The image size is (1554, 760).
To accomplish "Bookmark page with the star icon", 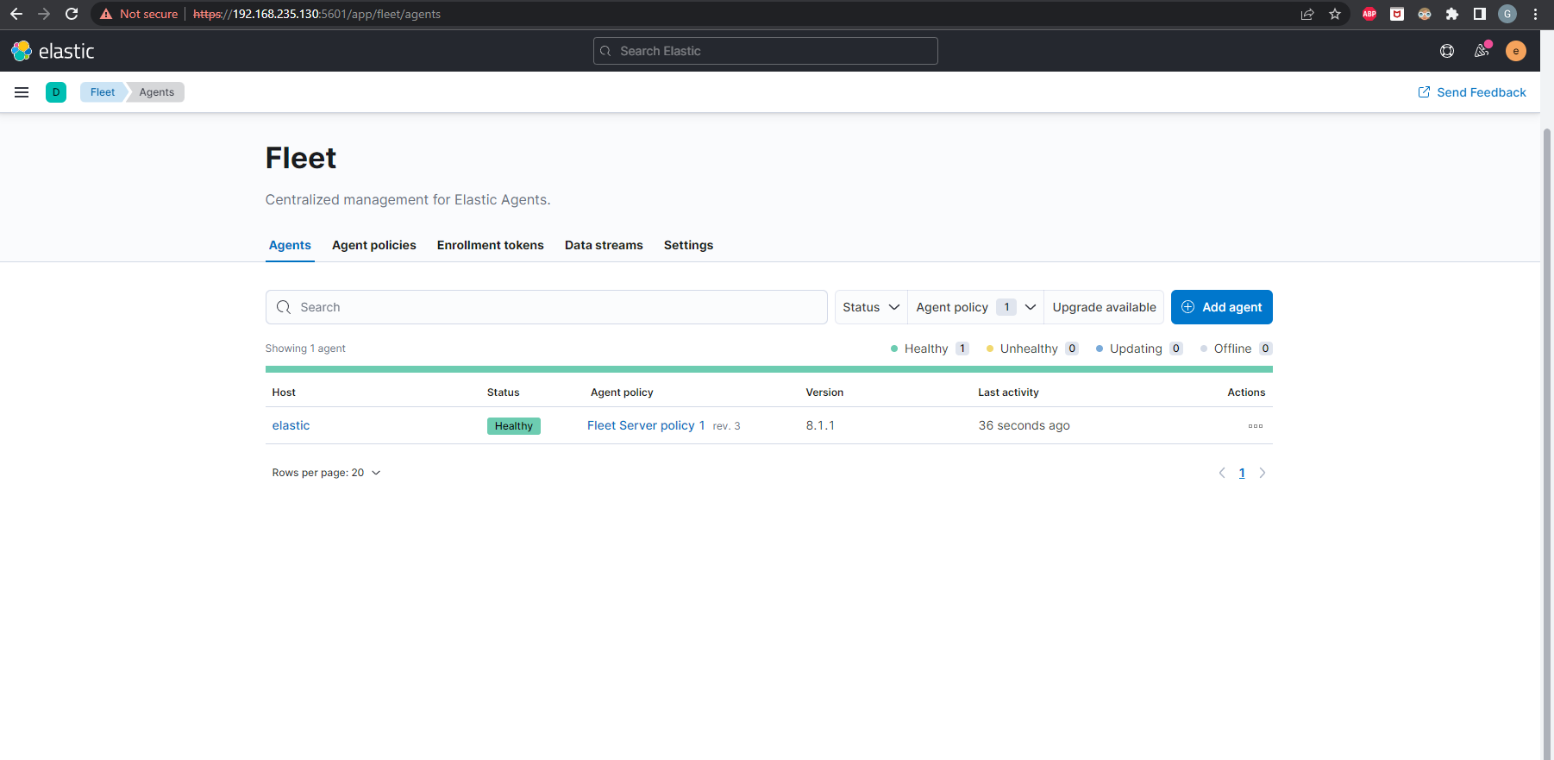I will pos(1335,14).
